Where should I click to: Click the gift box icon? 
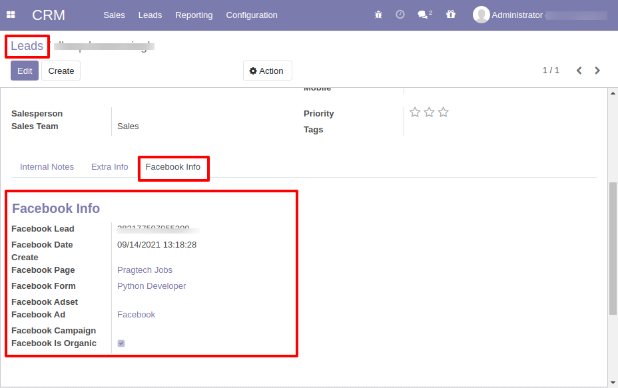pyautogui.click(x=450, y=15)
